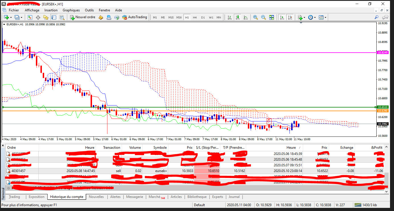Open the chart profiles button

click(17, 17)
